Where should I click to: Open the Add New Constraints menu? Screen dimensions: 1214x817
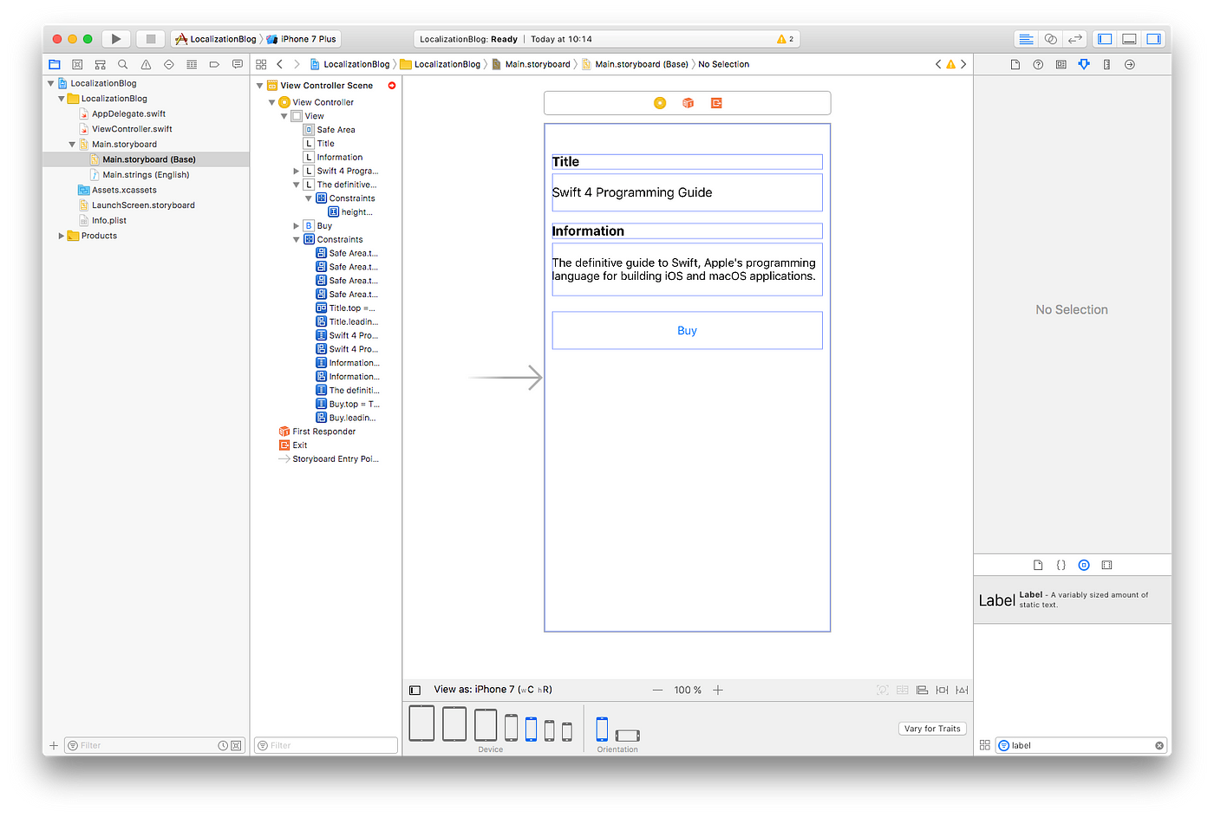(942, 691)
